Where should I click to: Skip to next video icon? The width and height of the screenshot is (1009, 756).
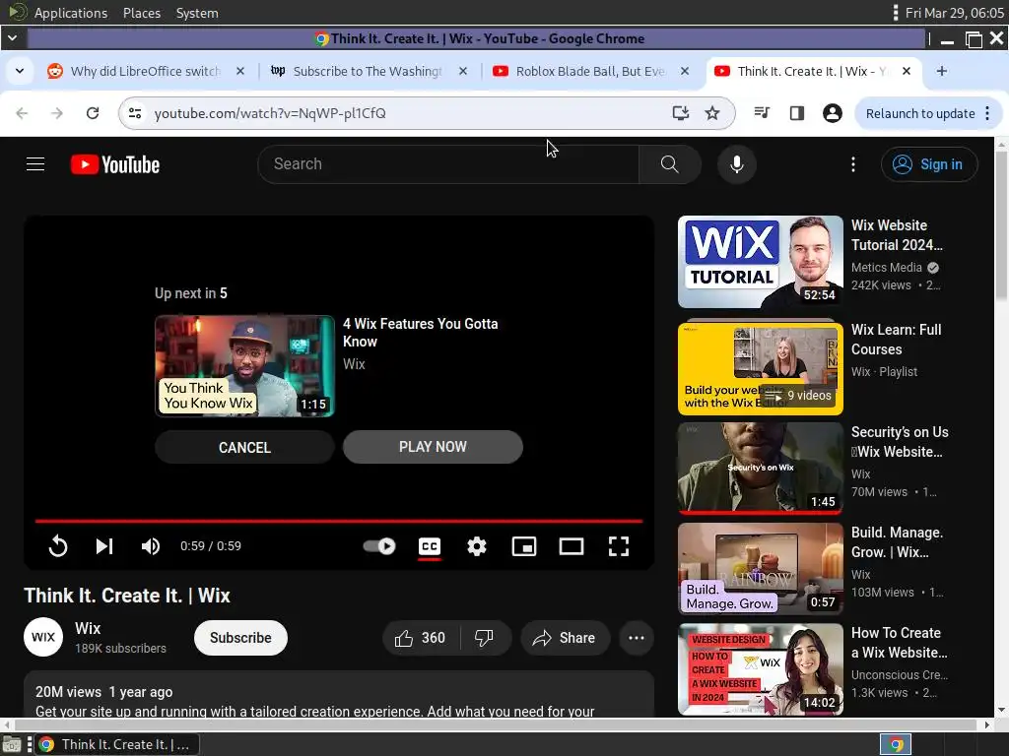coord(104,545)
